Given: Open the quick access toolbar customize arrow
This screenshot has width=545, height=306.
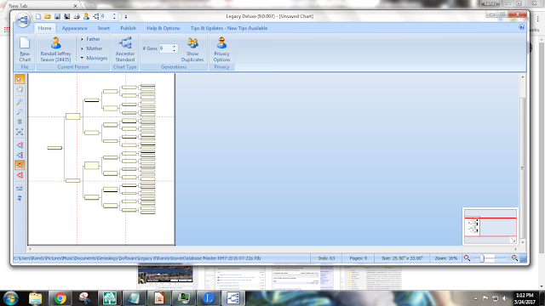Looking at the screenshot, I should (126, 17).
